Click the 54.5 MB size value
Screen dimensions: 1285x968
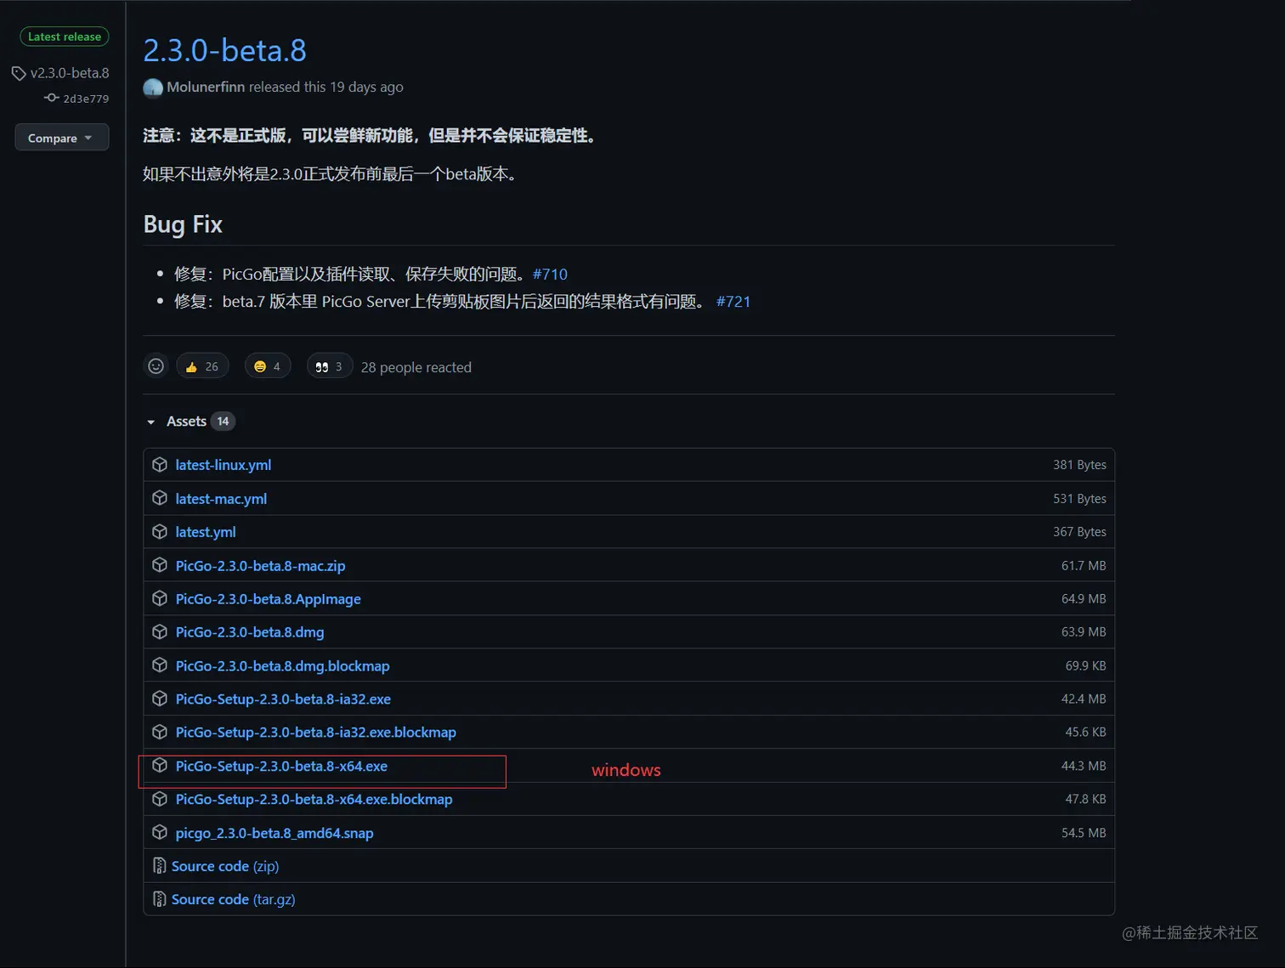1084,833
